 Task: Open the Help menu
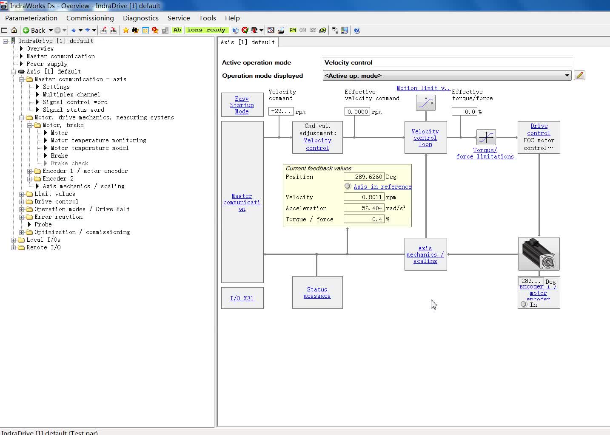point(232,18)
